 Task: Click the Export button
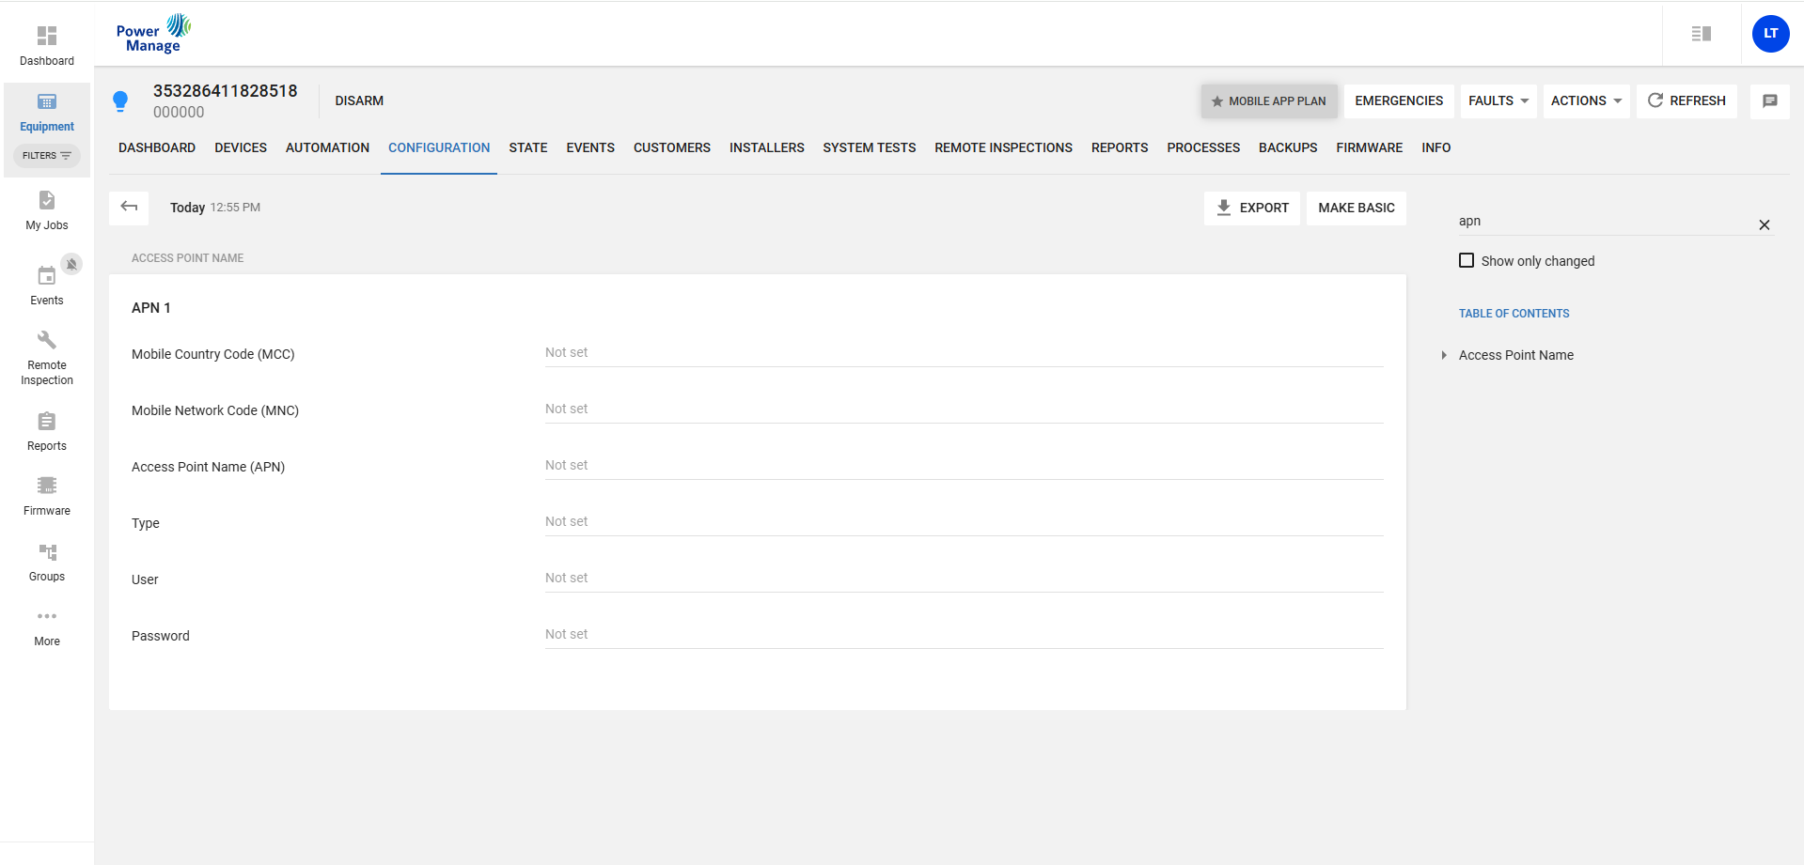pyautogui.click(x=1251, y=208)
